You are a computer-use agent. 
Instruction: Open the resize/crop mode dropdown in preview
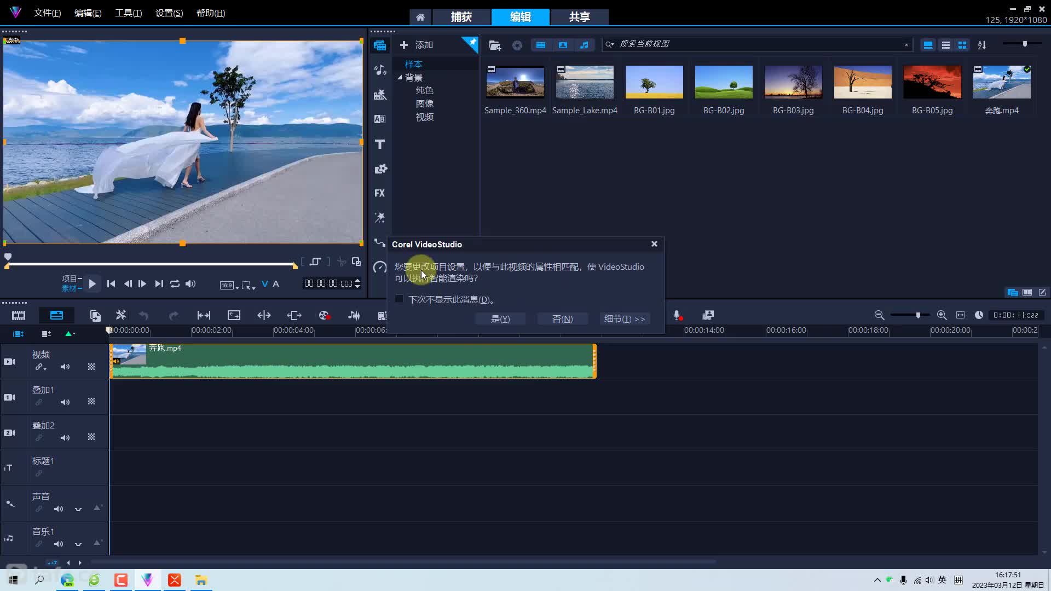coord(249,285)
